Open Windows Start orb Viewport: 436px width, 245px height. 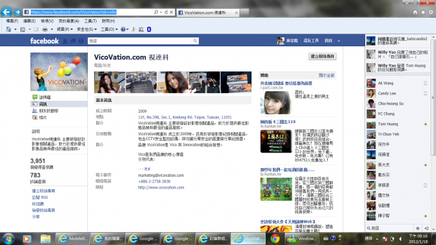tap(8, 239)
